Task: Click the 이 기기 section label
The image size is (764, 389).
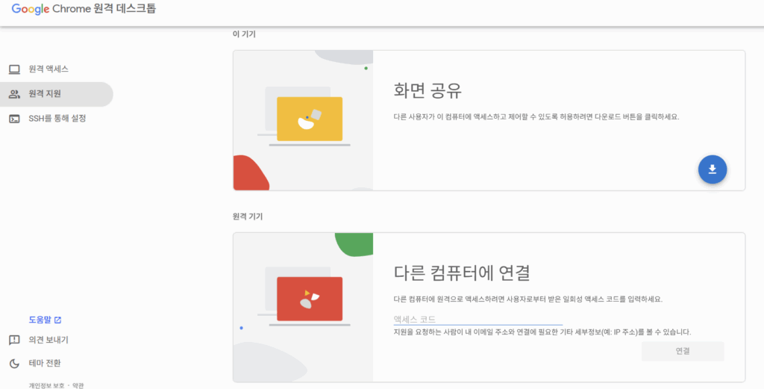Action: (x=244, y=34)
